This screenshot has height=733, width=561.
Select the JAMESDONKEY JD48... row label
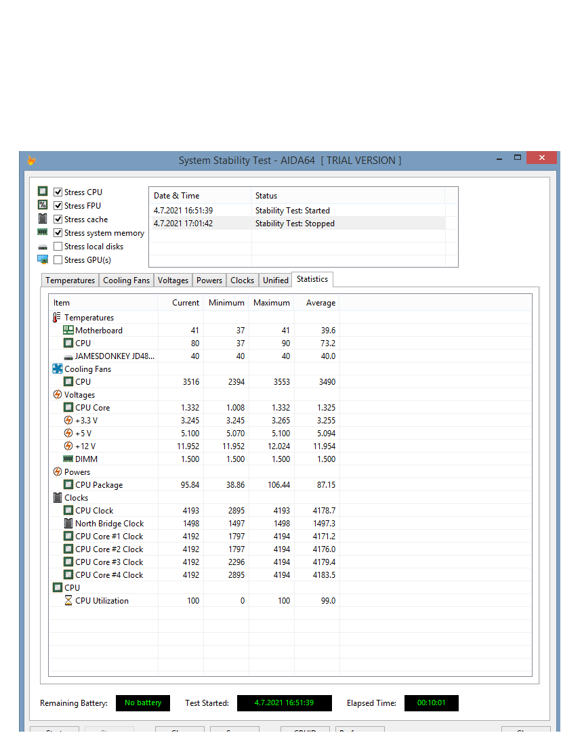point(115,356)
